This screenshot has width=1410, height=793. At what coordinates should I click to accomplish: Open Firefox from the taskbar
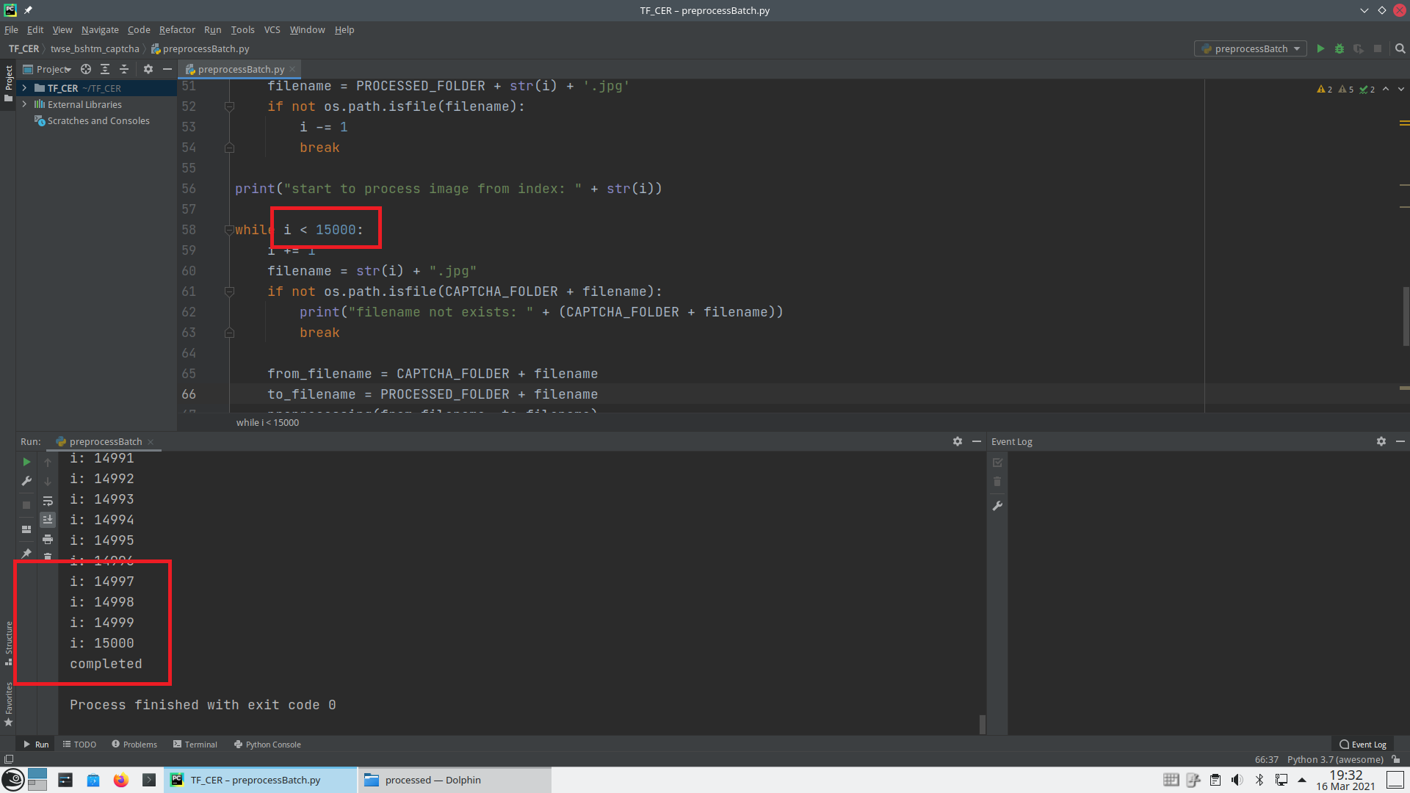coord(121,780)
